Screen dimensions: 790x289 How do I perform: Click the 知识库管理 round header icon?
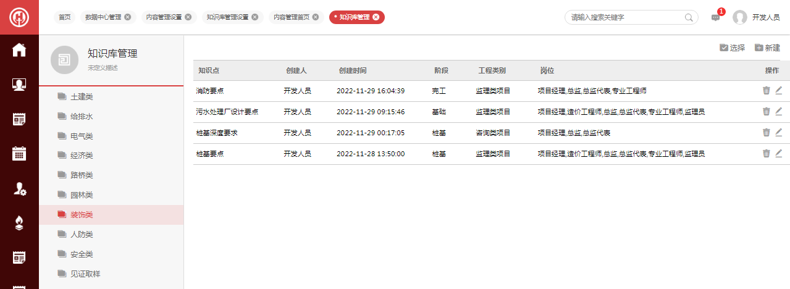[64, 60]
